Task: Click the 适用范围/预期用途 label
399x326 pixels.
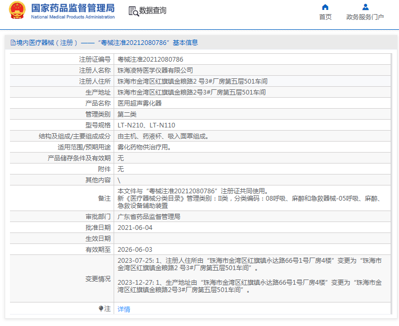Action: pyautogui.click(x=84, y=147)
